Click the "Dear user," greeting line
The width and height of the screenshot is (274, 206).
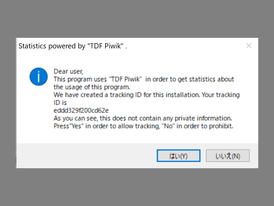pyautogui.click(x=68, y=71)
